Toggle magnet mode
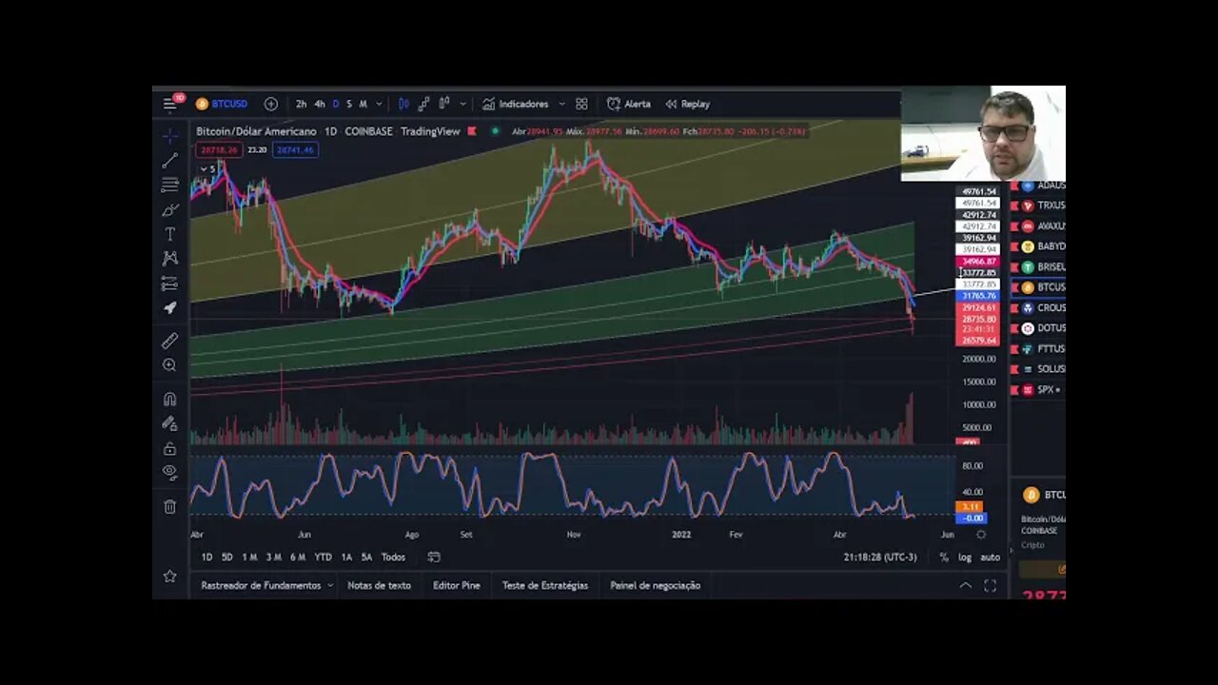Screen dimensions: 1218x685 169,399
